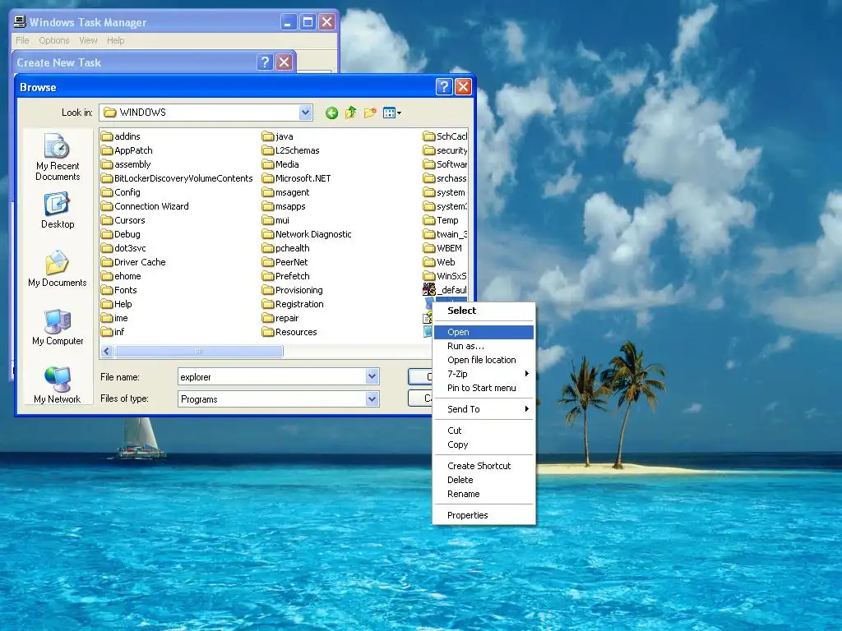Image resolution: width=842 pixels, height=631 pixels.
Task: Select the WBEM folder
Action: tap(442, 248)
